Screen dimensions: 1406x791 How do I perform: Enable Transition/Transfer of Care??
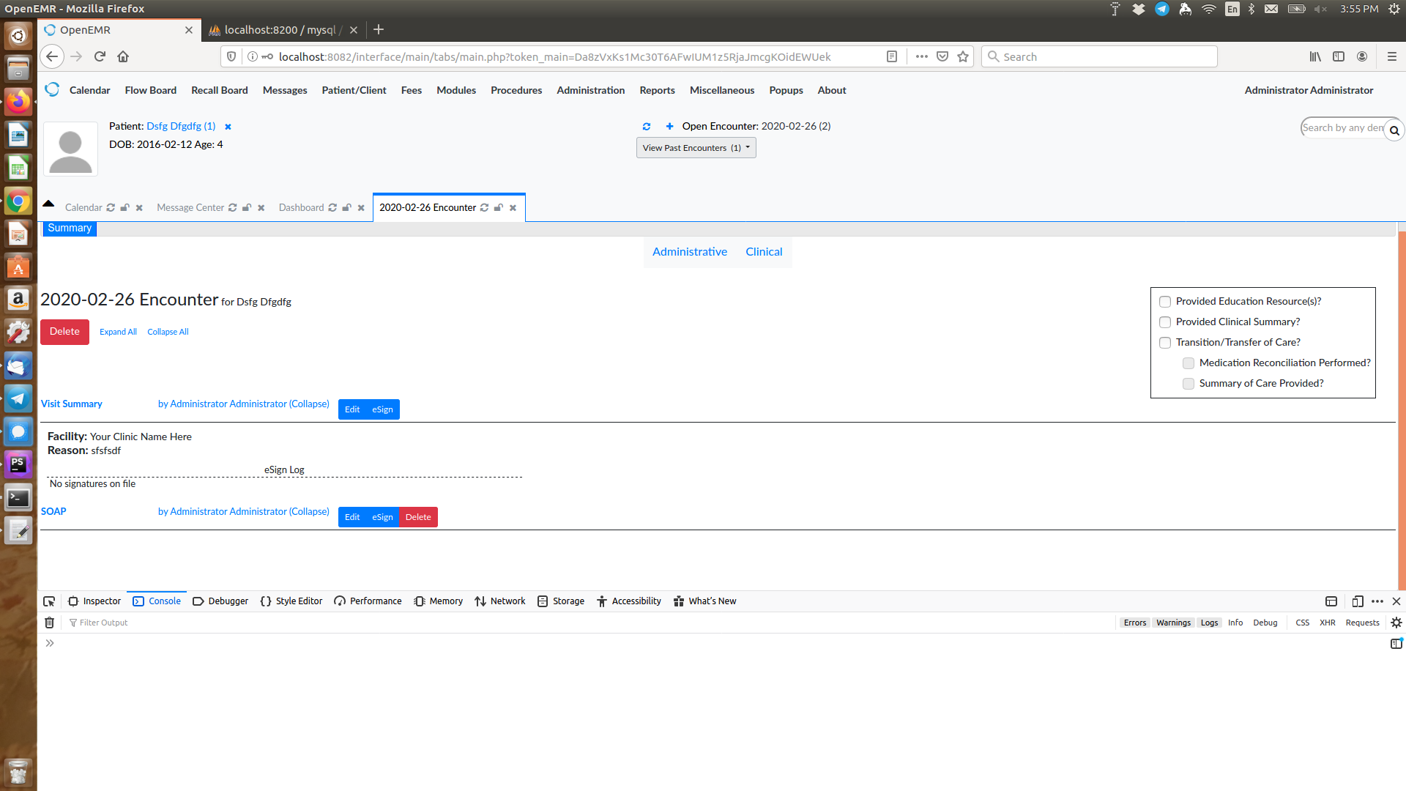pyautogui.click(x=1164, y=343)
